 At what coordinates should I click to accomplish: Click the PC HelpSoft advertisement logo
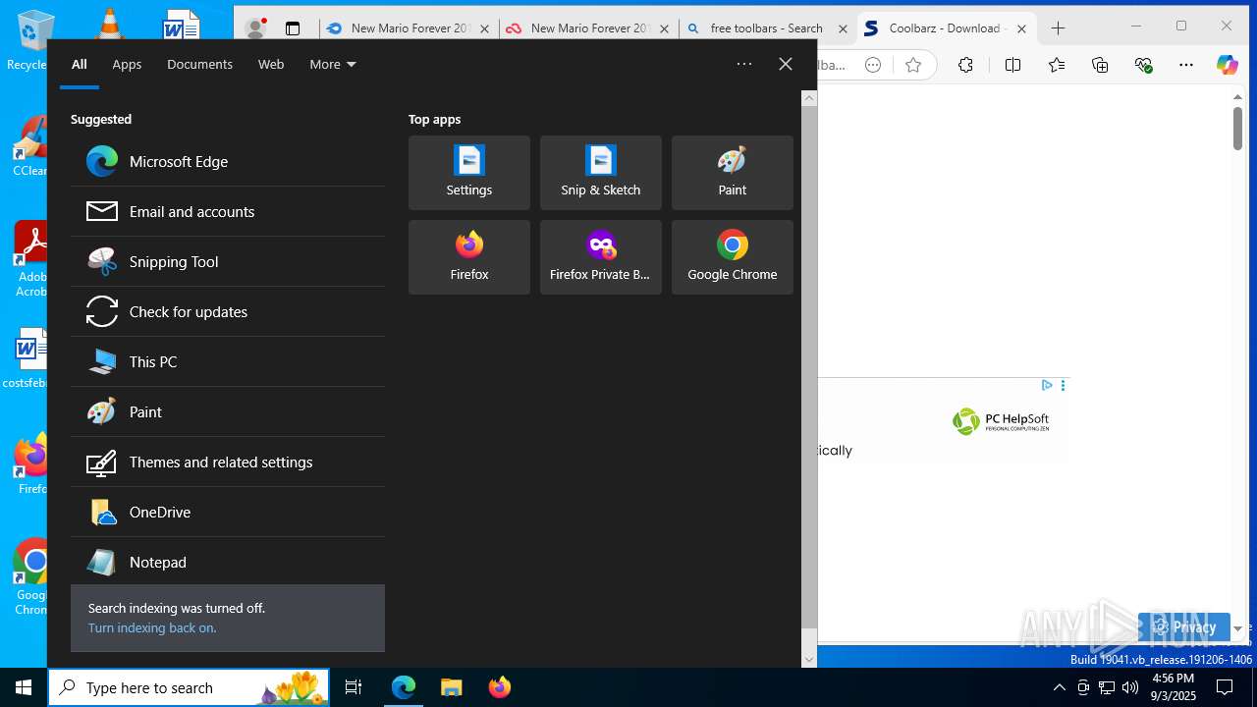coord(1001,421)
